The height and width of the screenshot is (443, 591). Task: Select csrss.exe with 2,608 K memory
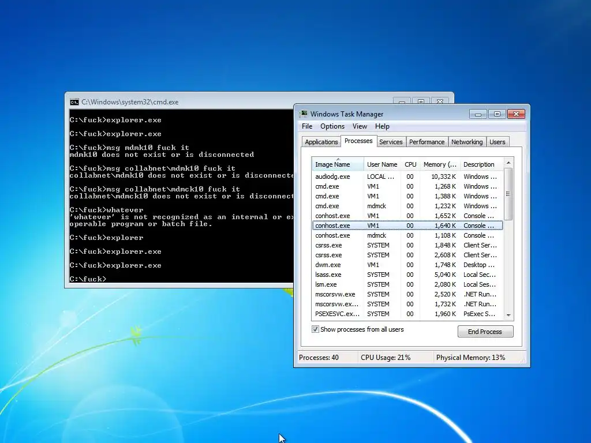pyautogui.click(x=407, y=254)
